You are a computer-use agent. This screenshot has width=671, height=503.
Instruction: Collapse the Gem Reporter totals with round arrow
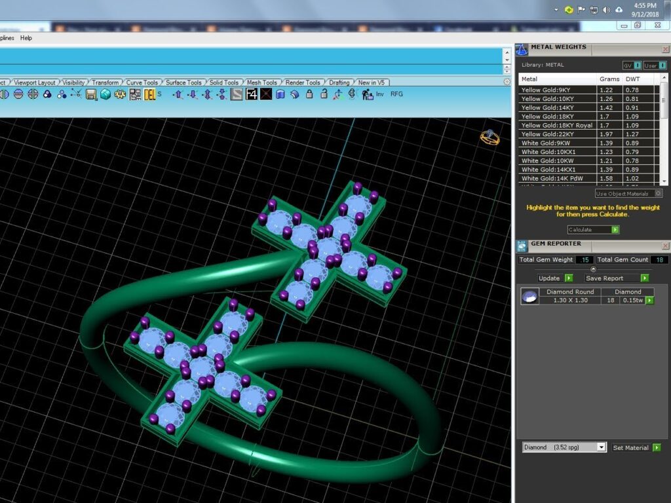click(593, 269)
